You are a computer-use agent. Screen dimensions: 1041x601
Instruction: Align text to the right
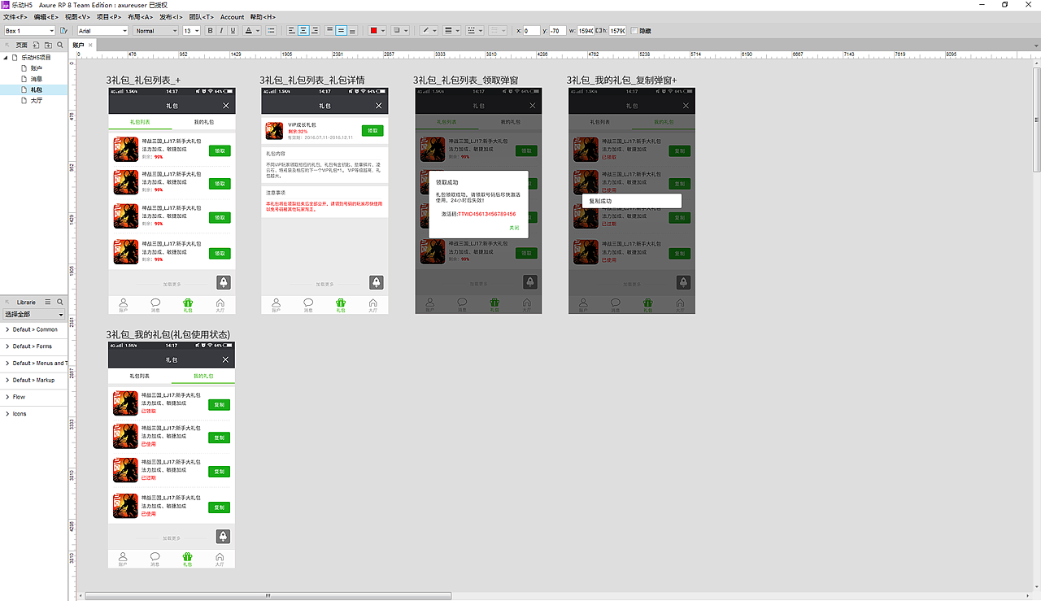tap(316, 31)
